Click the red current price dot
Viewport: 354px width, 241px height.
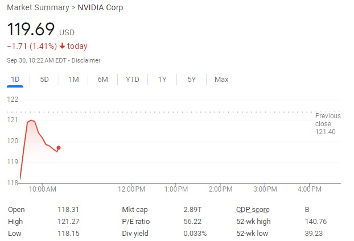[59, 148]
